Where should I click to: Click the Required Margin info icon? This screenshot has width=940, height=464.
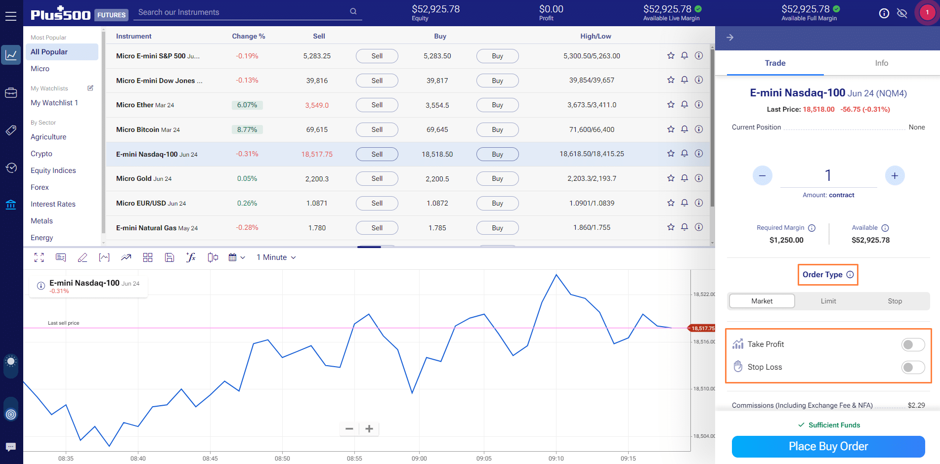click(x=812, y=228)
